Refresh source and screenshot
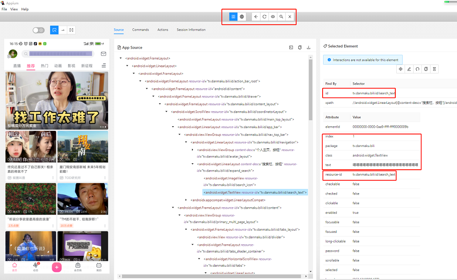 (x=264, y=16)
